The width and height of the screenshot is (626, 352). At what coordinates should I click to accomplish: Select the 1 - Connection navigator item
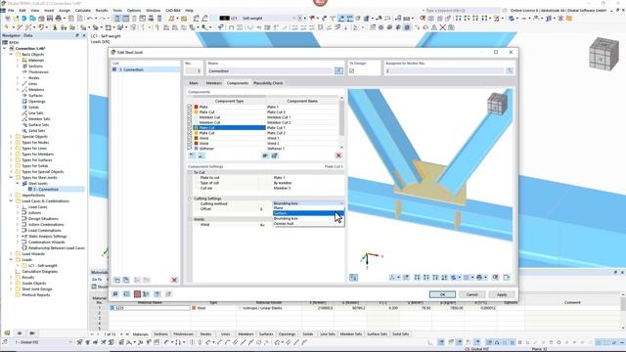tap(46, 189)
